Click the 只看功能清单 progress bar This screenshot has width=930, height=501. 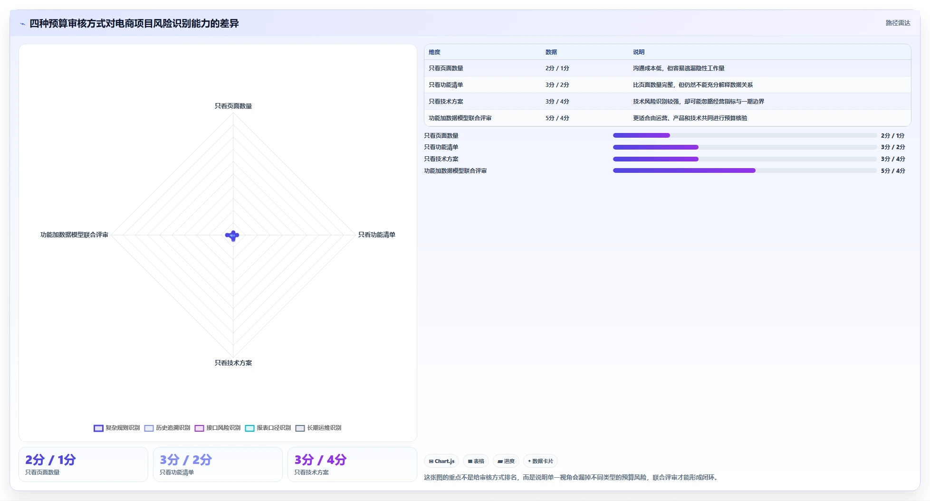click(745, 147)
